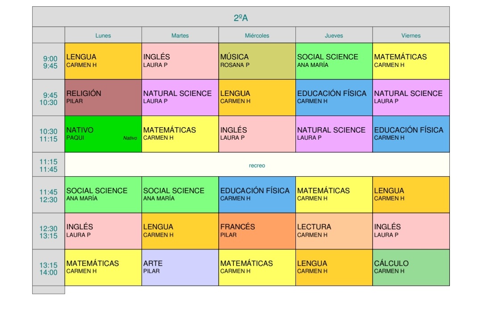Click Friday MATEMÁTICAS at 9:00
This screenshot has width=482, height=312.
click(x=411, y=61)
